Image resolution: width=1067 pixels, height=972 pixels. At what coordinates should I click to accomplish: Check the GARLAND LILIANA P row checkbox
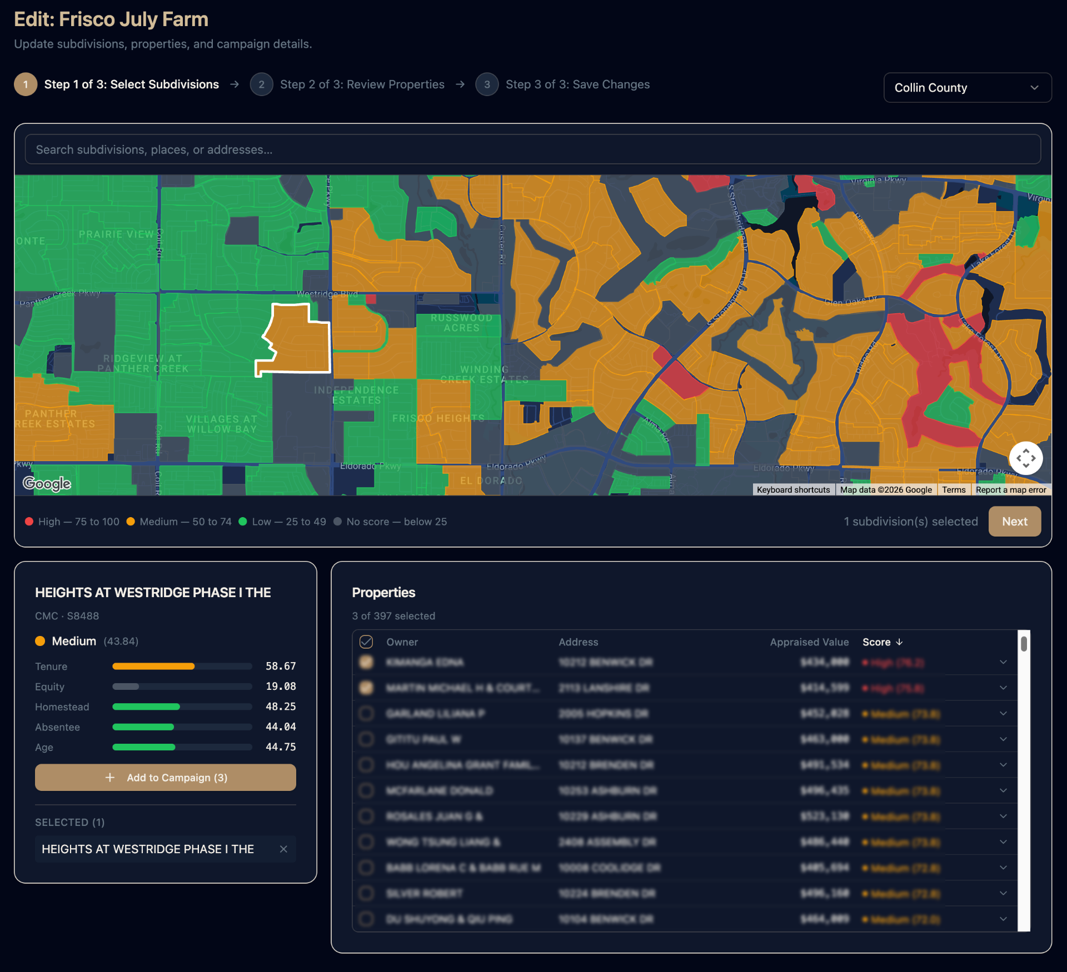point(366,713)
